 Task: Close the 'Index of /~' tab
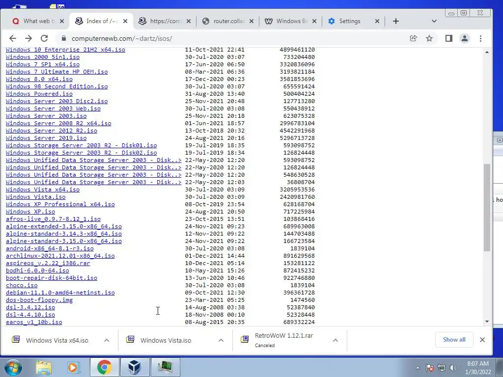[x=125, y=21]
